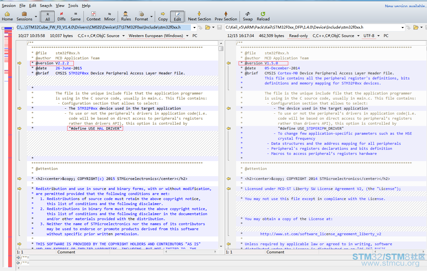The width and height of the screenshot is (427, 271).
Task: Click the left pane browse-arrow icon
Action: pos(200,27)
